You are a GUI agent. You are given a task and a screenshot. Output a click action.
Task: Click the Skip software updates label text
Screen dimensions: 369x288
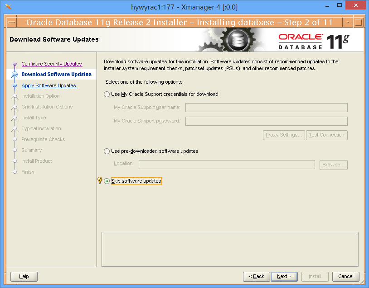pos(136,181)
